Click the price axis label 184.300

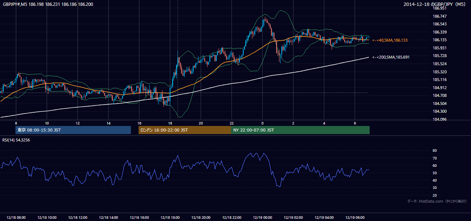440,111
